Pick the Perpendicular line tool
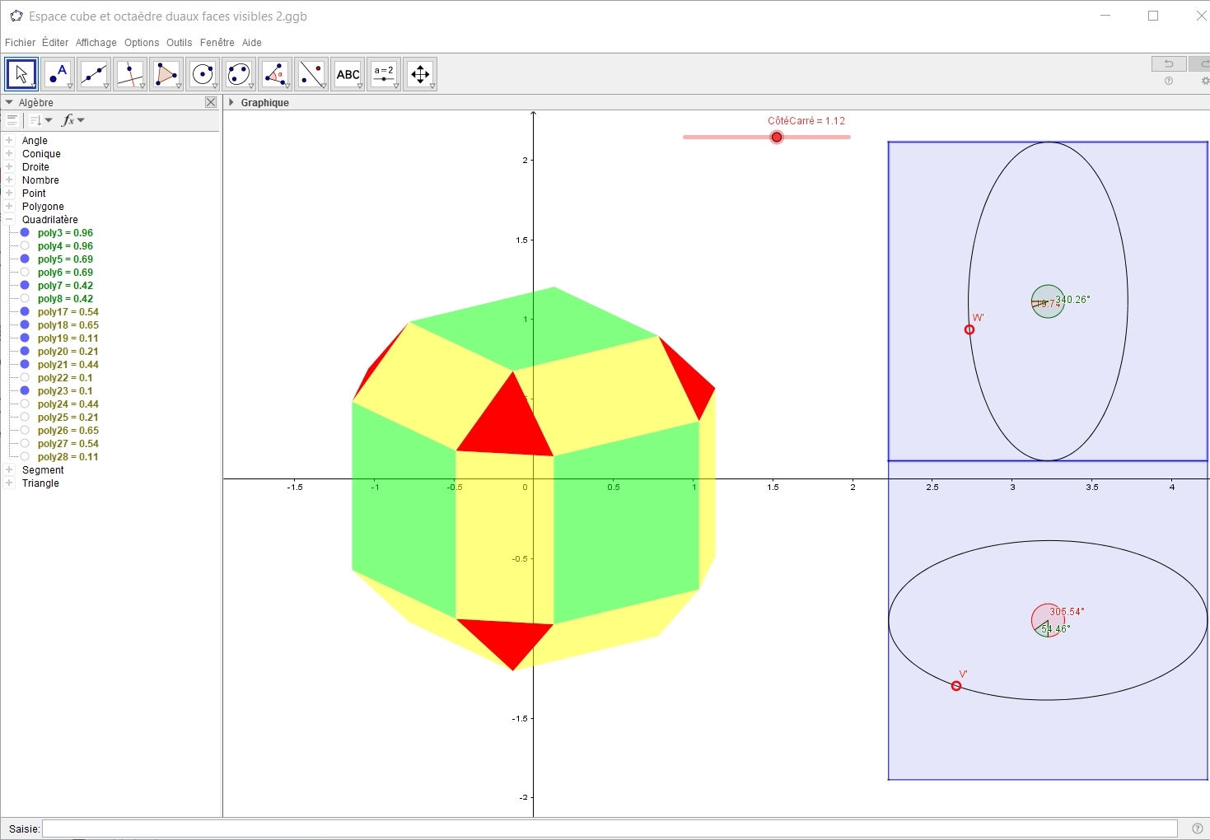The height and width of the screenshot is (840, 1210). (130, 74)
